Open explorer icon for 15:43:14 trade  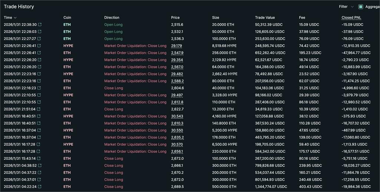(x=40, y=159)
